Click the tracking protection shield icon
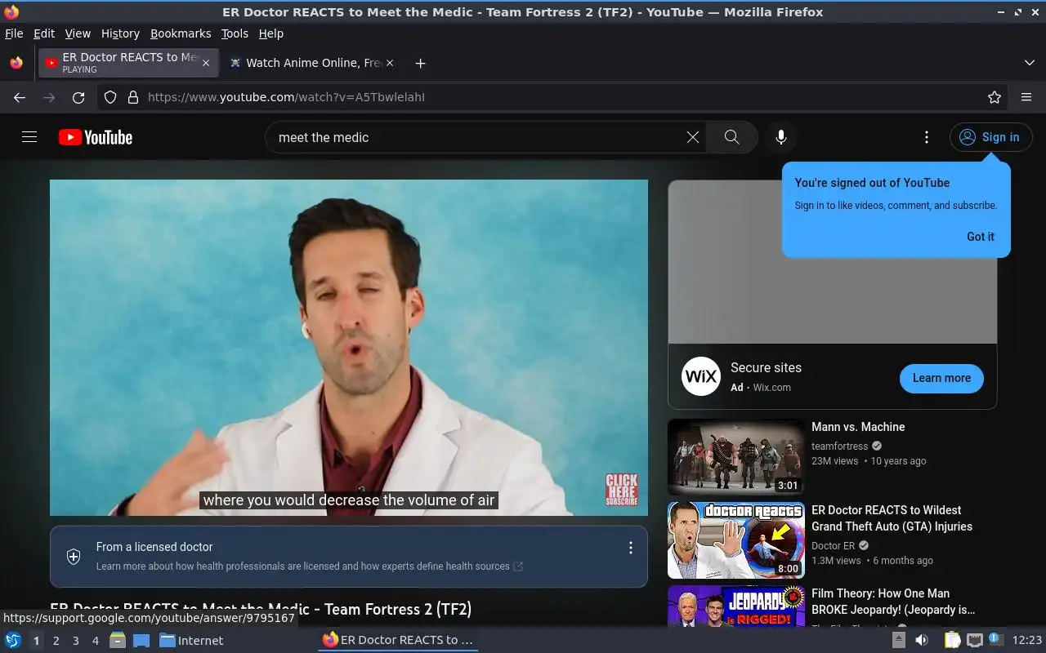 110,97
